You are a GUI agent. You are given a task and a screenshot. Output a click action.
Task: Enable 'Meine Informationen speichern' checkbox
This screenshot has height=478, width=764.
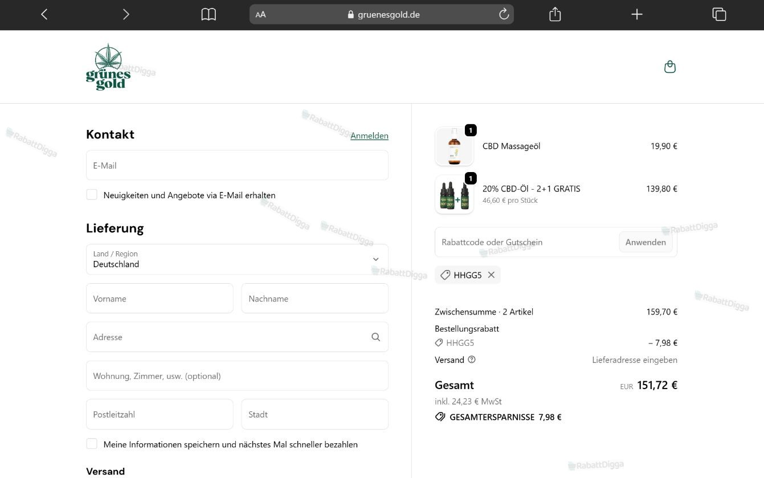point(92,444)
